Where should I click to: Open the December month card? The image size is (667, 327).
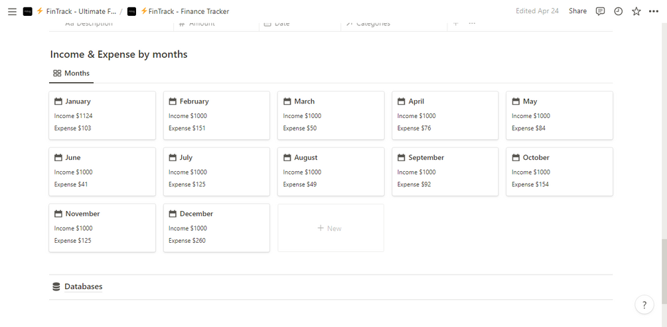(216, 228)
